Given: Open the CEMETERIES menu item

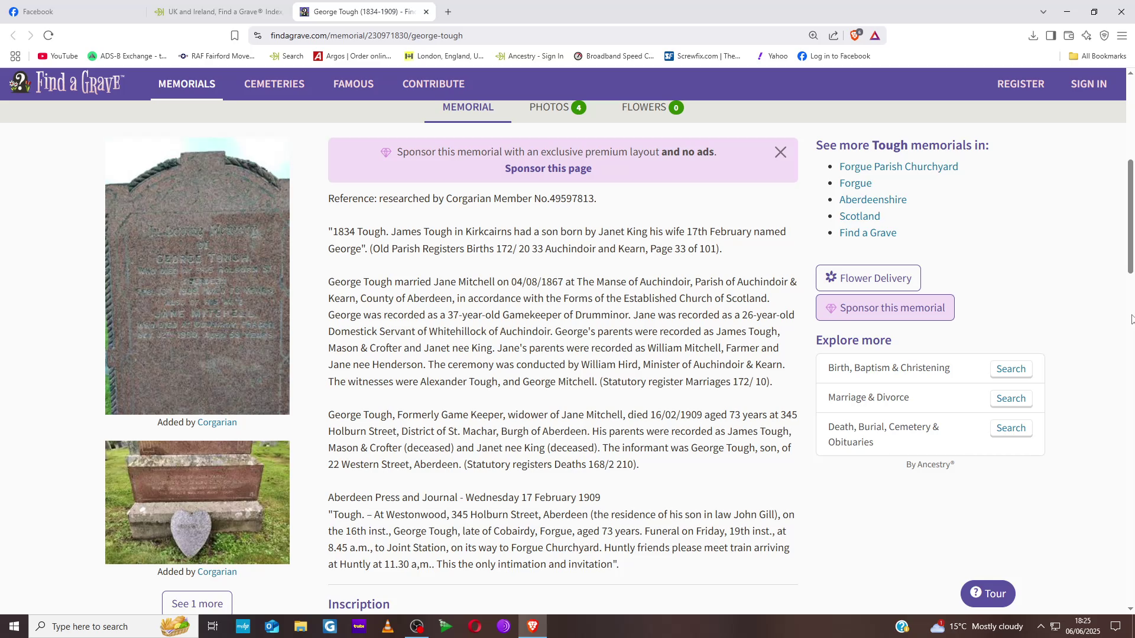Looking at the screenshot, I should (x=274, y=84).
